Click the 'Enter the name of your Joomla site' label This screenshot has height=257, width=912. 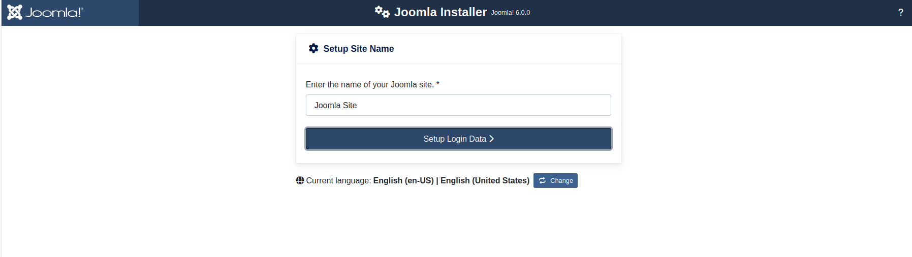click(x=369, y=84)
